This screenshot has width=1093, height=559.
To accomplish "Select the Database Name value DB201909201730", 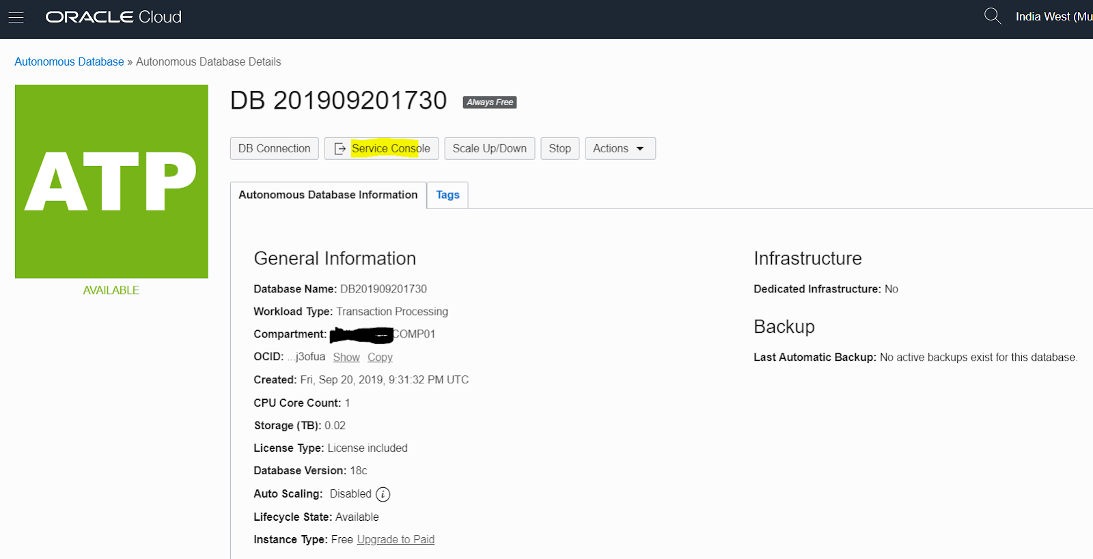I will (x=383, y=289).
